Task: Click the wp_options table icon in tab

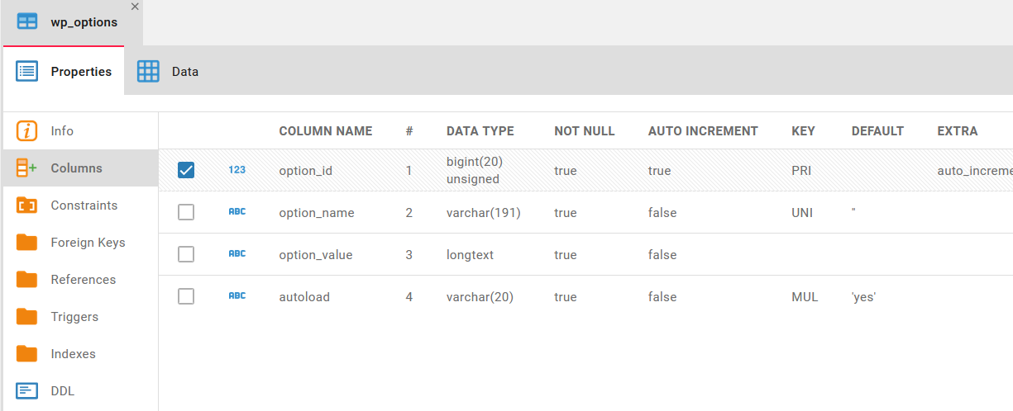Action: [27, 22]
